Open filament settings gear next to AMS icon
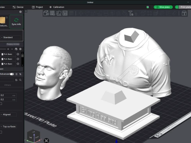Screen dimensions: 191x143 [20, 49]
